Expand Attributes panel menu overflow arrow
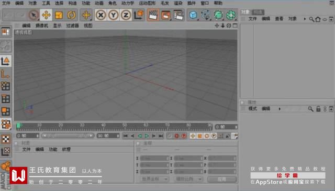 tap(280, 109)
